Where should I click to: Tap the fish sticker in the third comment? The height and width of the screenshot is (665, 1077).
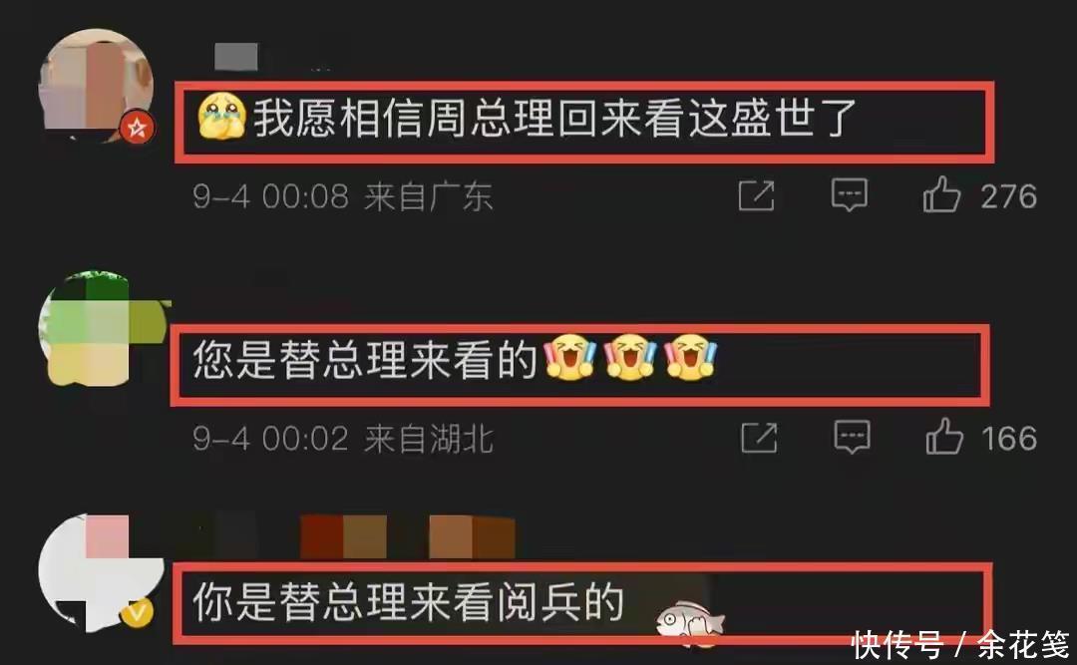pyautogui.click(x=690, y=622)
